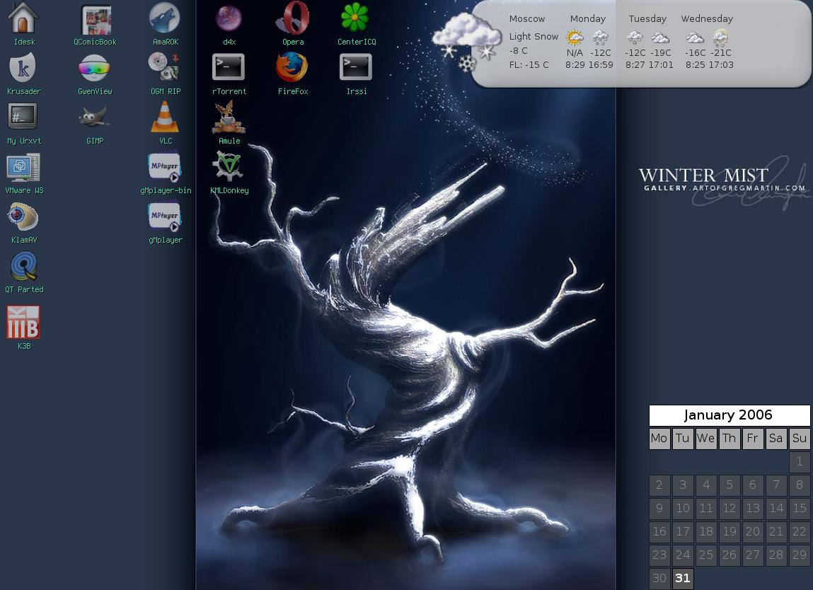The image size is (813, 590).
Task: Click the Monday forecast heading
Action: (x=587, y=18)
